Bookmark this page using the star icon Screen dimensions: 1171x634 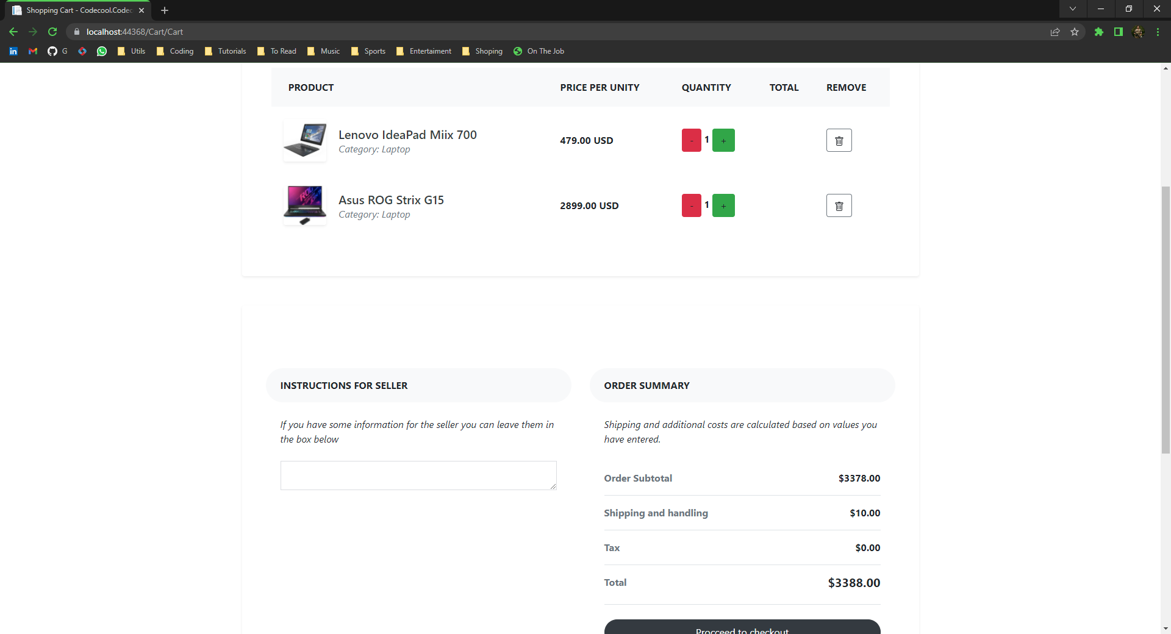1075,32
